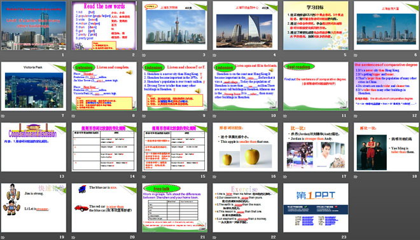Viewport: 420px width, 240px height.
Task: Select the 'Read the new words' slide
Action: [x=104, y=25]
